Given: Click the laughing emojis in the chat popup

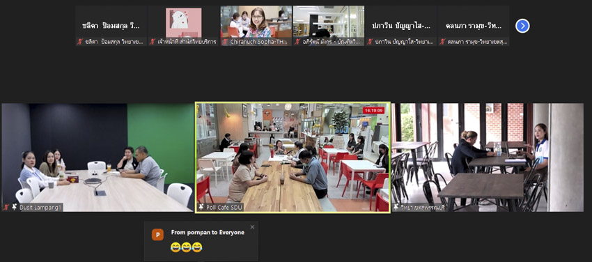Looking at the screenshot, I should (186, 247).
